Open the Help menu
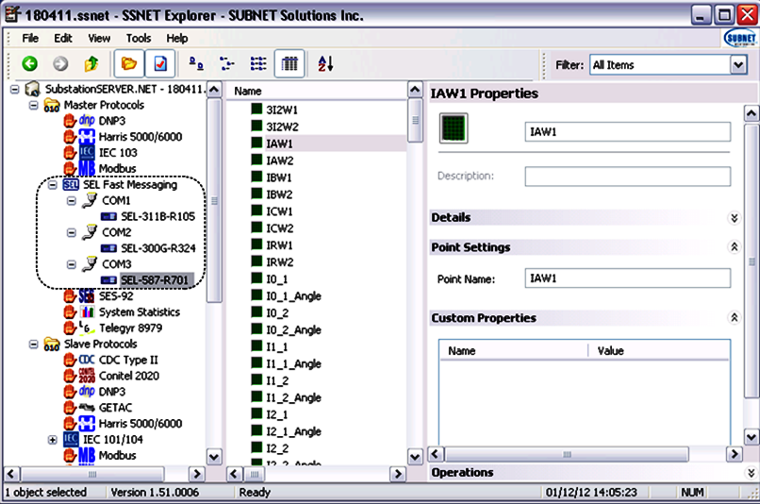760x504 pixels. pyautogui.click(x=177, y=39)
